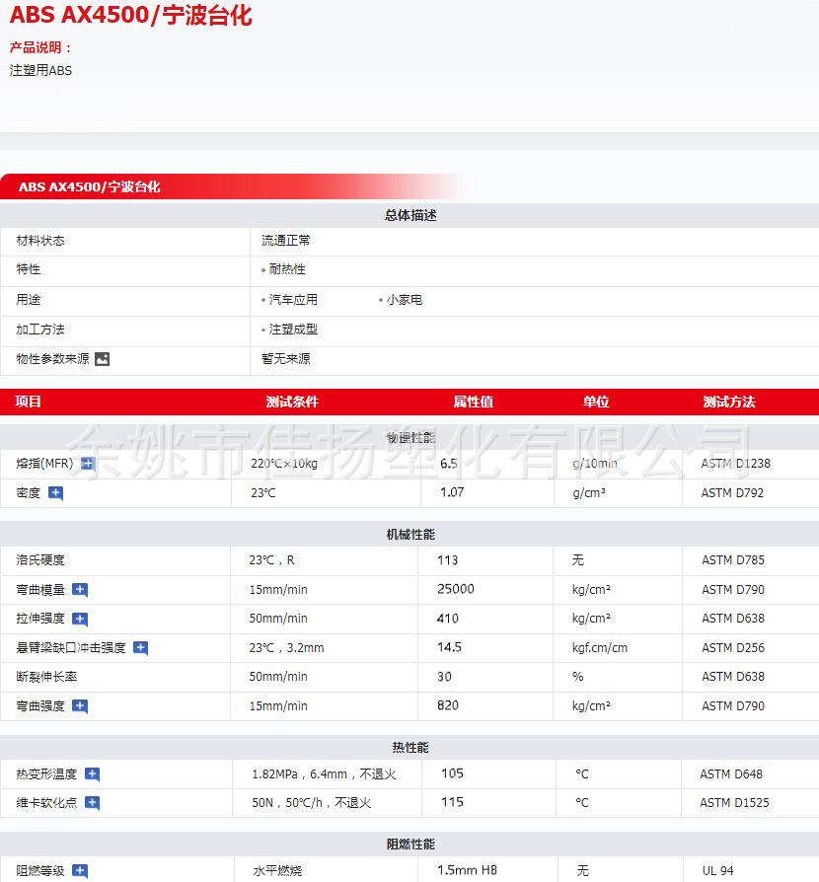Screen dimensions: 819x882
Task: Click the plus icon next to 密度
Action: (55, 493)
